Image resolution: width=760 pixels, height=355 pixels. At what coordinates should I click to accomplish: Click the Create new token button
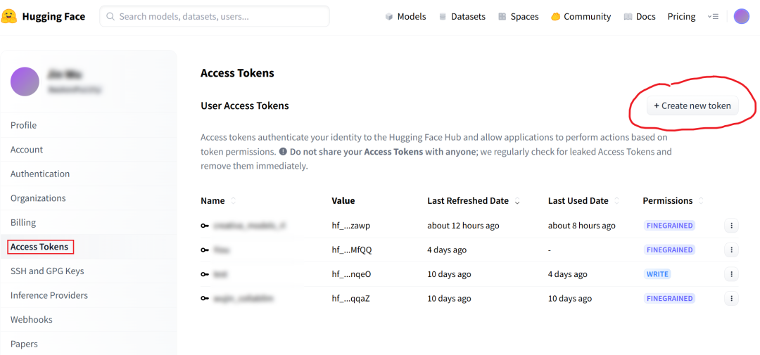click(x=692, y=105)
